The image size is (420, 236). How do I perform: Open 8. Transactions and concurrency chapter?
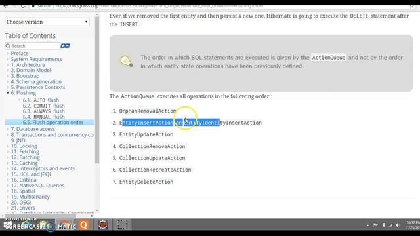click(52, 135)
